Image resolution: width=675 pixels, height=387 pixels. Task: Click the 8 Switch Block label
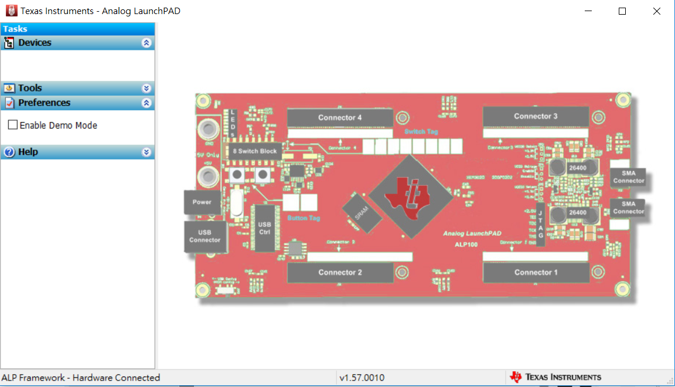click(255, 151)
